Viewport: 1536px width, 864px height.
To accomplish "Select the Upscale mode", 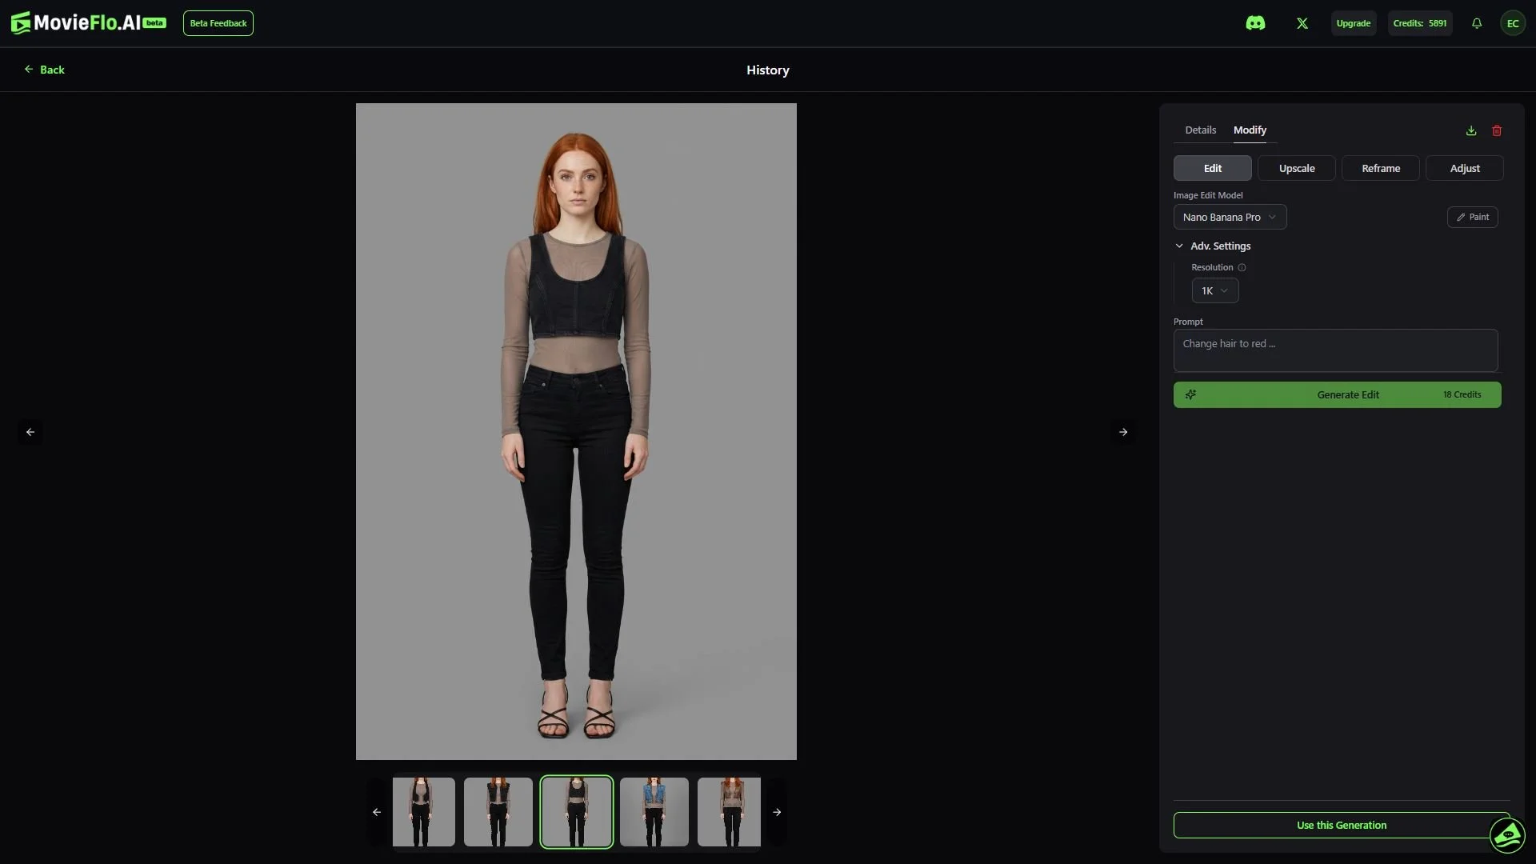I will (x=1296, y=168).
